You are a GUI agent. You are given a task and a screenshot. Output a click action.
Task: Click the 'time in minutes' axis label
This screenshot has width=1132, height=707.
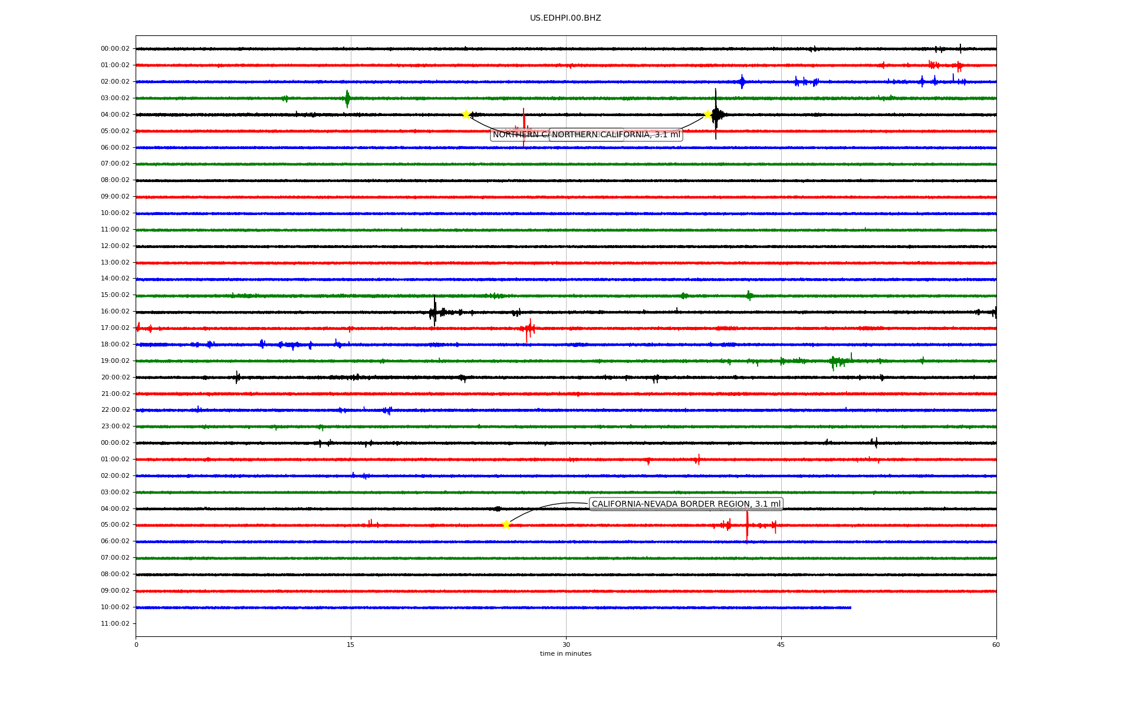[x=565, y=654]
